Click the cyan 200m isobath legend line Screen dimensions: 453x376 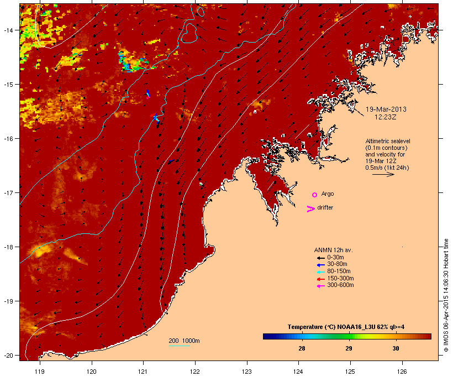(179, 346)
